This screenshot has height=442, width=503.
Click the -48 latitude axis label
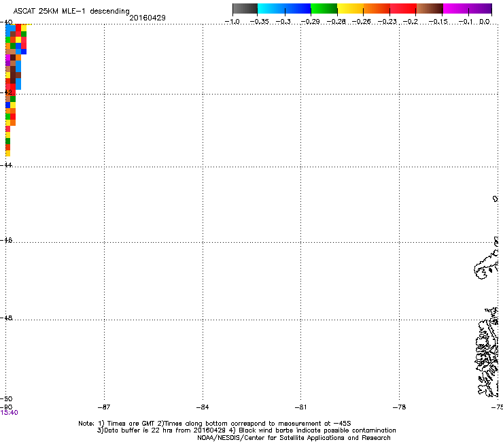click(x=6, y=318)
